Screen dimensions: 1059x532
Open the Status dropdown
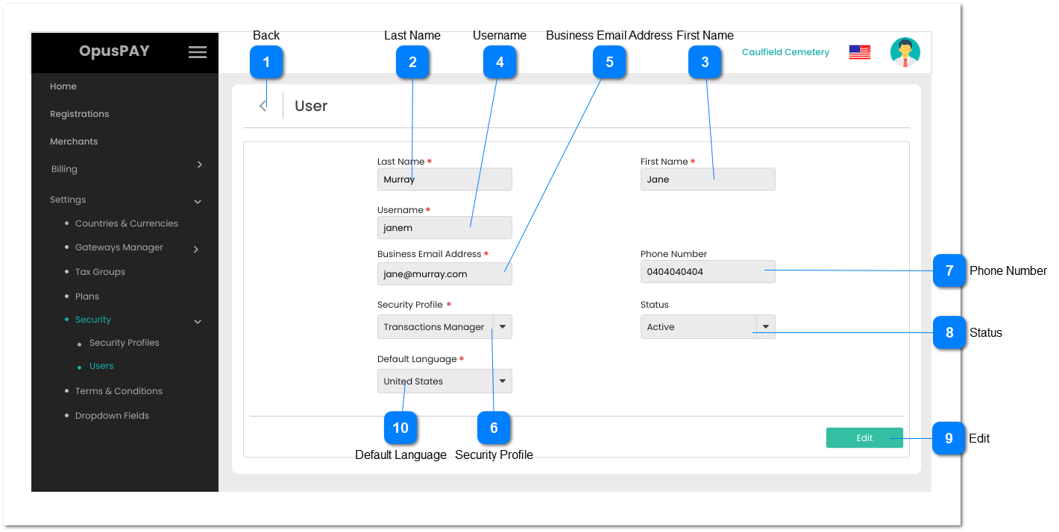click(765, 327)
